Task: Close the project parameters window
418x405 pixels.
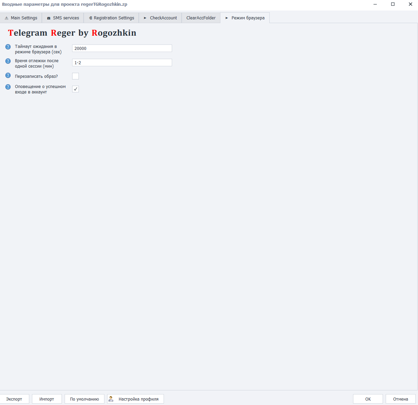Action: point(411,4)
